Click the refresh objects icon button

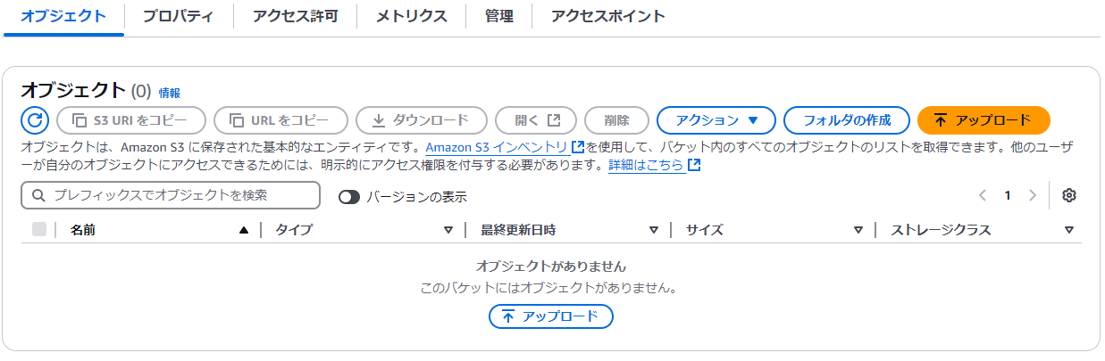pos(34,119)
